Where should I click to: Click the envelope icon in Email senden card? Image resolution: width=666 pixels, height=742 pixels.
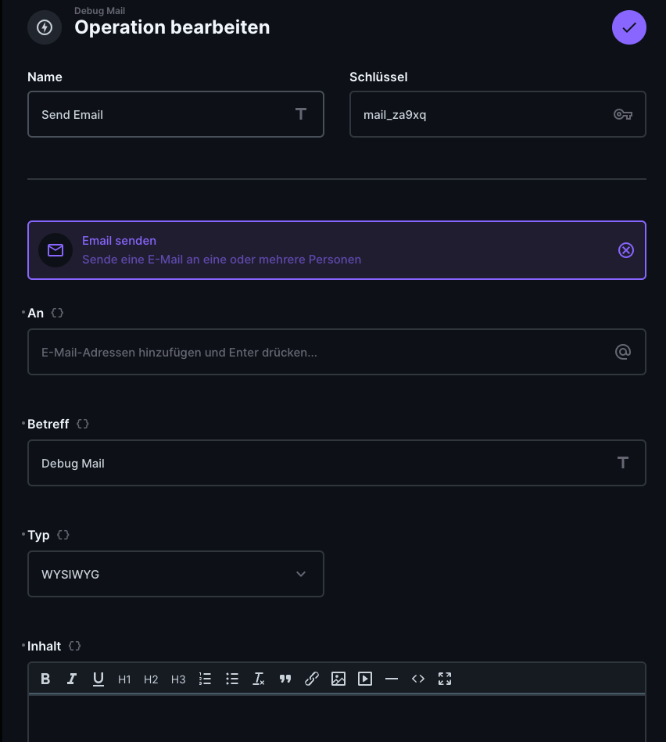(55, 250)
